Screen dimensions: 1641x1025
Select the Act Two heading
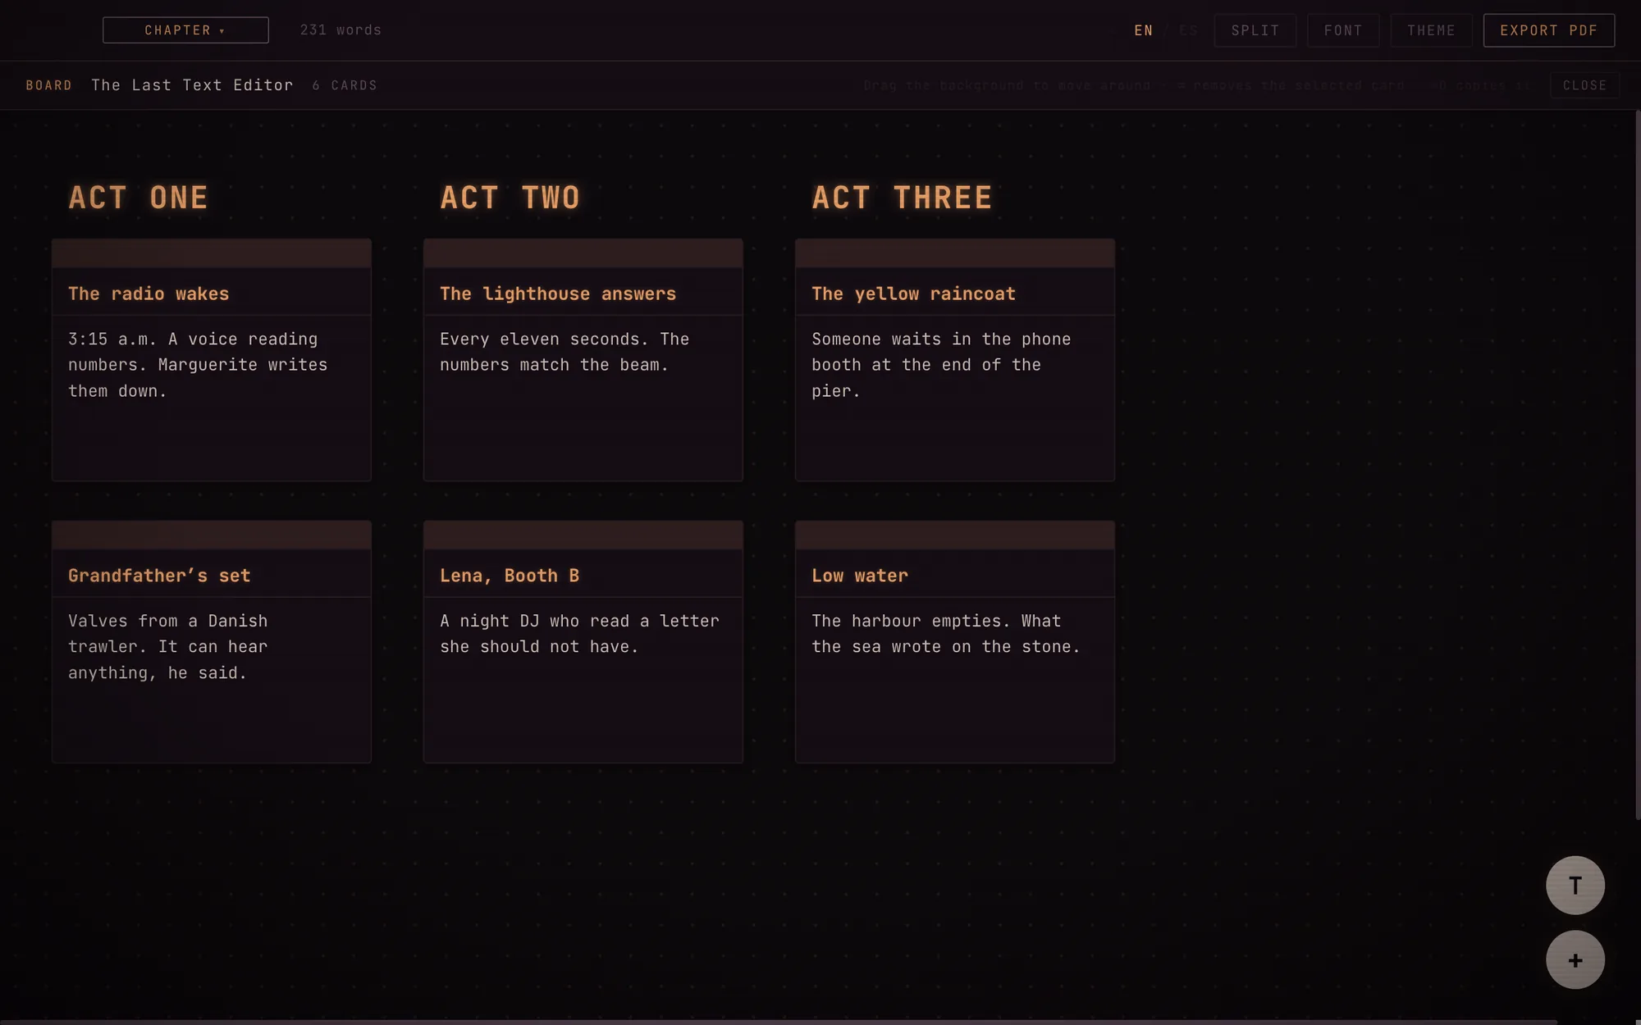point(510,198)
